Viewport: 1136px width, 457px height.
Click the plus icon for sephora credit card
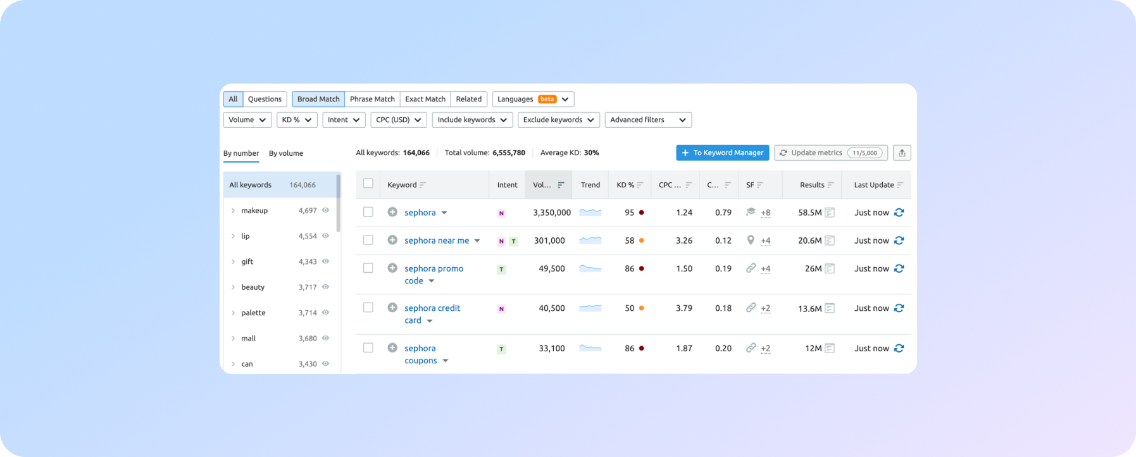(x=392, y=308)
